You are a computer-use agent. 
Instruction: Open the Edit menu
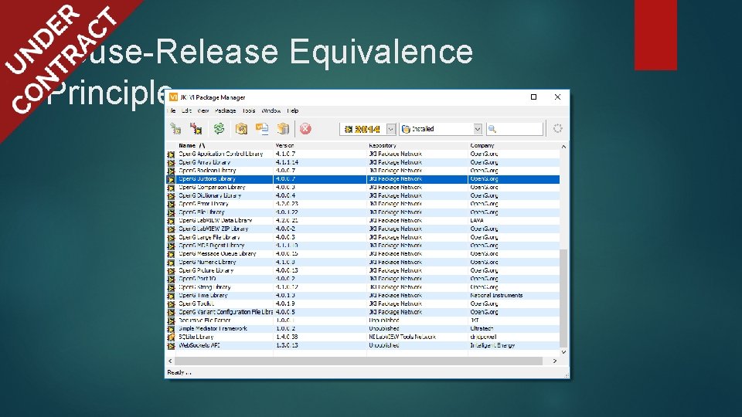pyautogui.click(x=186, y=110)
